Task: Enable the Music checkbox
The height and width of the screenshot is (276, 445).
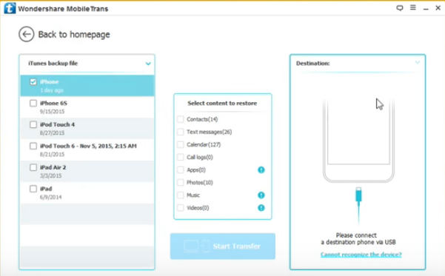Action: [x=181, y=195]
